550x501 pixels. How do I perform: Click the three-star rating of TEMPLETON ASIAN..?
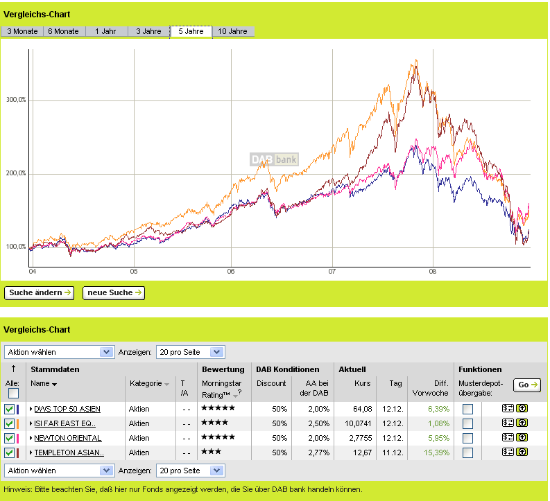(x=211, y=451)
